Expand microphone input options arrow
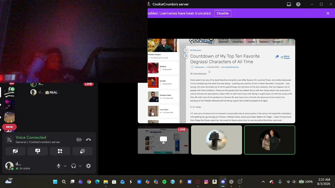The width and height of the screenshot is (335, 188). 65,166
